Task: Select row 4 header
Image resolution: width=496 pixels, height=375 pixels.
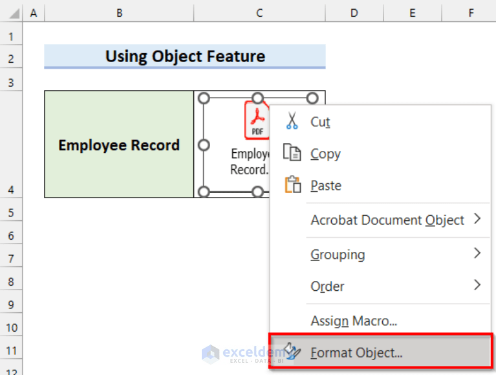Action: (11, 144)
